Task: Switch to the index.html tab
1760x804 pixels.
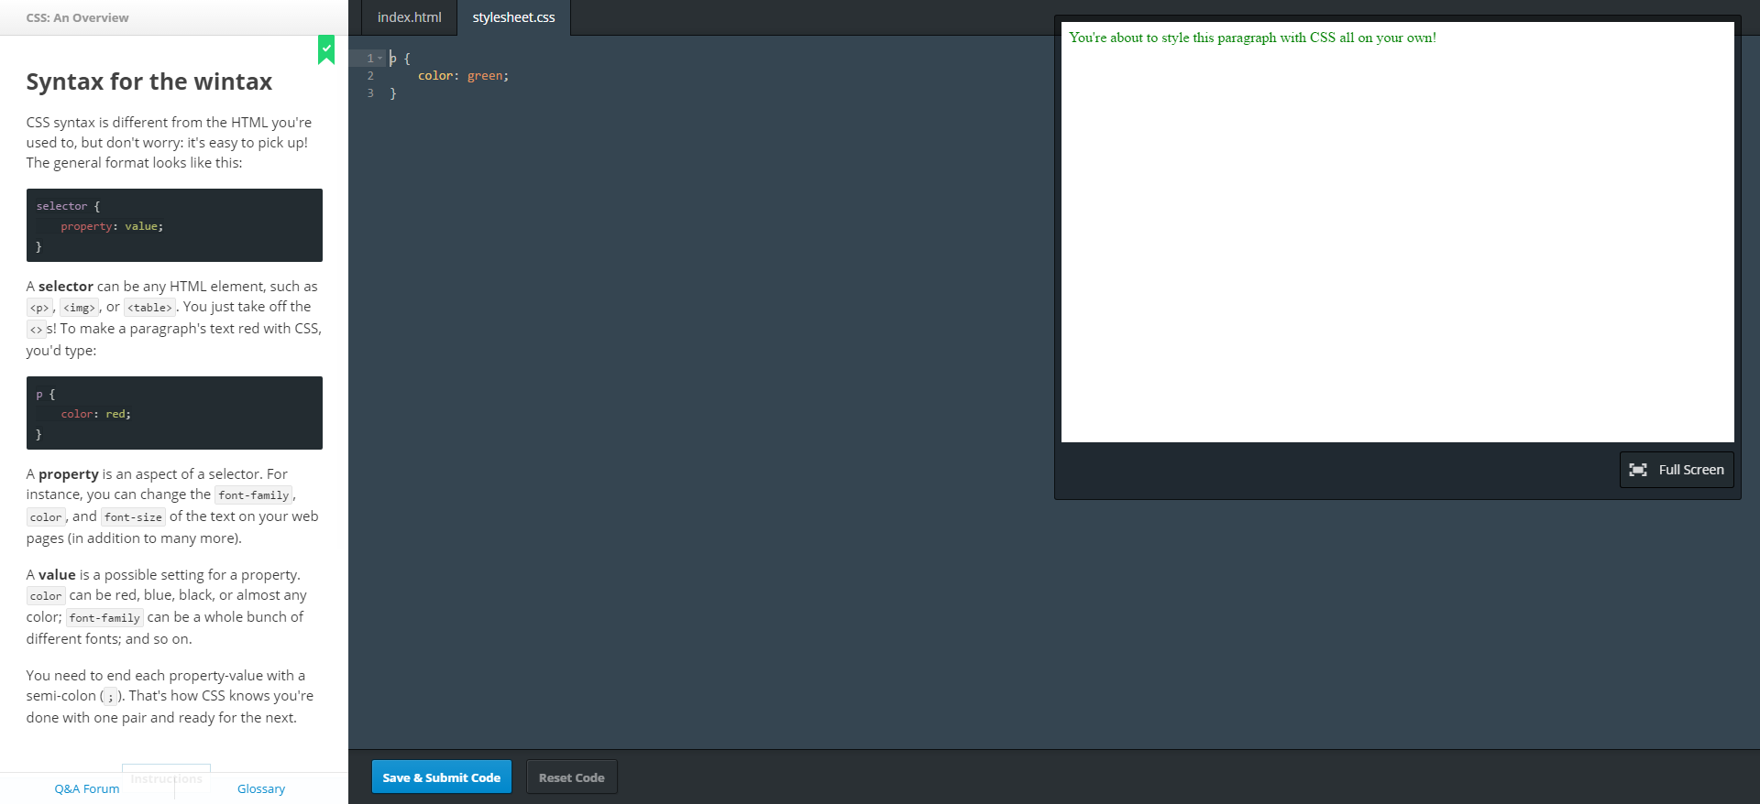Action: (x=409, y=17)
